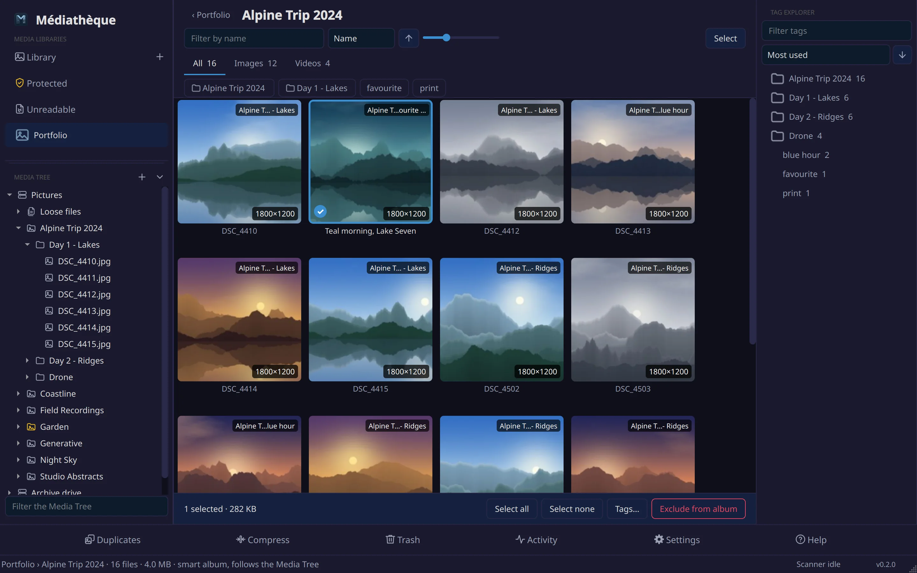Open the Protected library shield icon
This screenshot has height=573, width=917.
point(19,83)
